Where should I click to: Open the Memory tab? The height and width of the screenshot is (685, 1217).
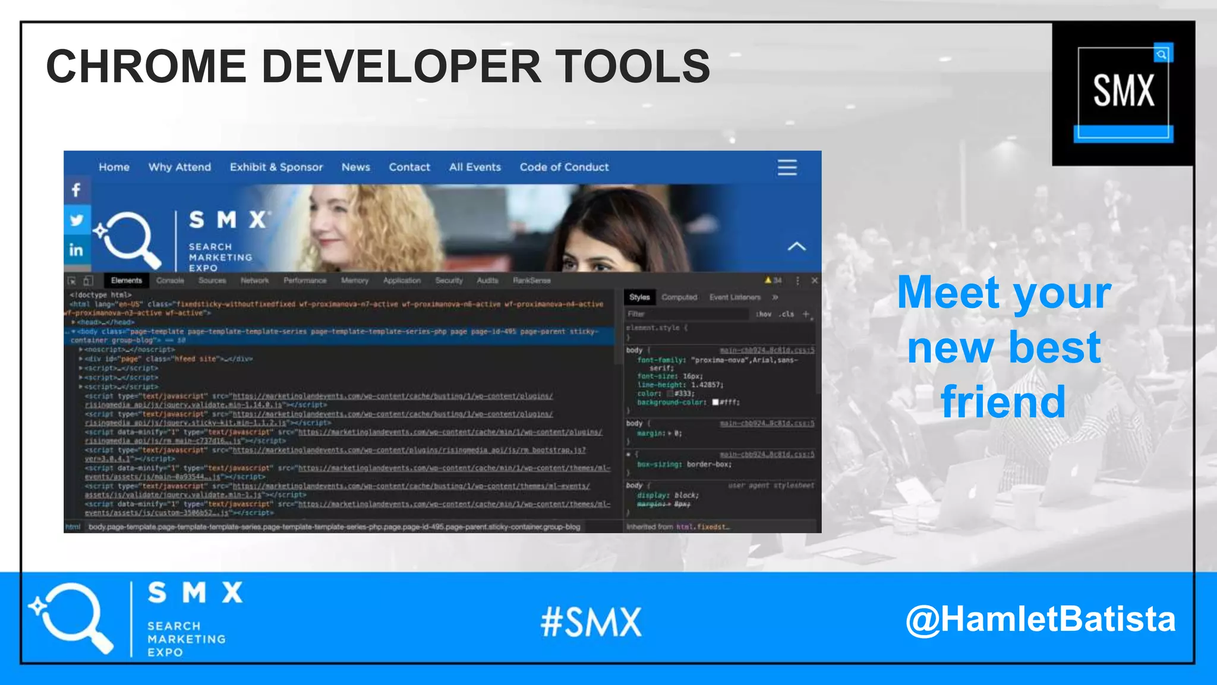pyautogui.click(x=355, y=281)
